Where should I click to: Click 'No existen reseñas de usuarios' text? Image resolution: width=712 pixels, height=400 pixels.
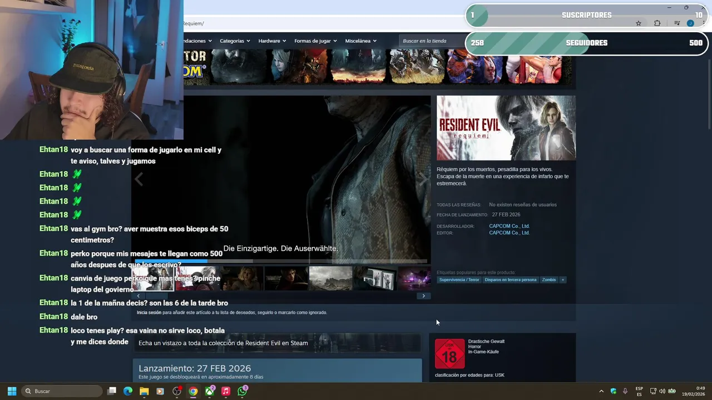[x=523, y=204]
